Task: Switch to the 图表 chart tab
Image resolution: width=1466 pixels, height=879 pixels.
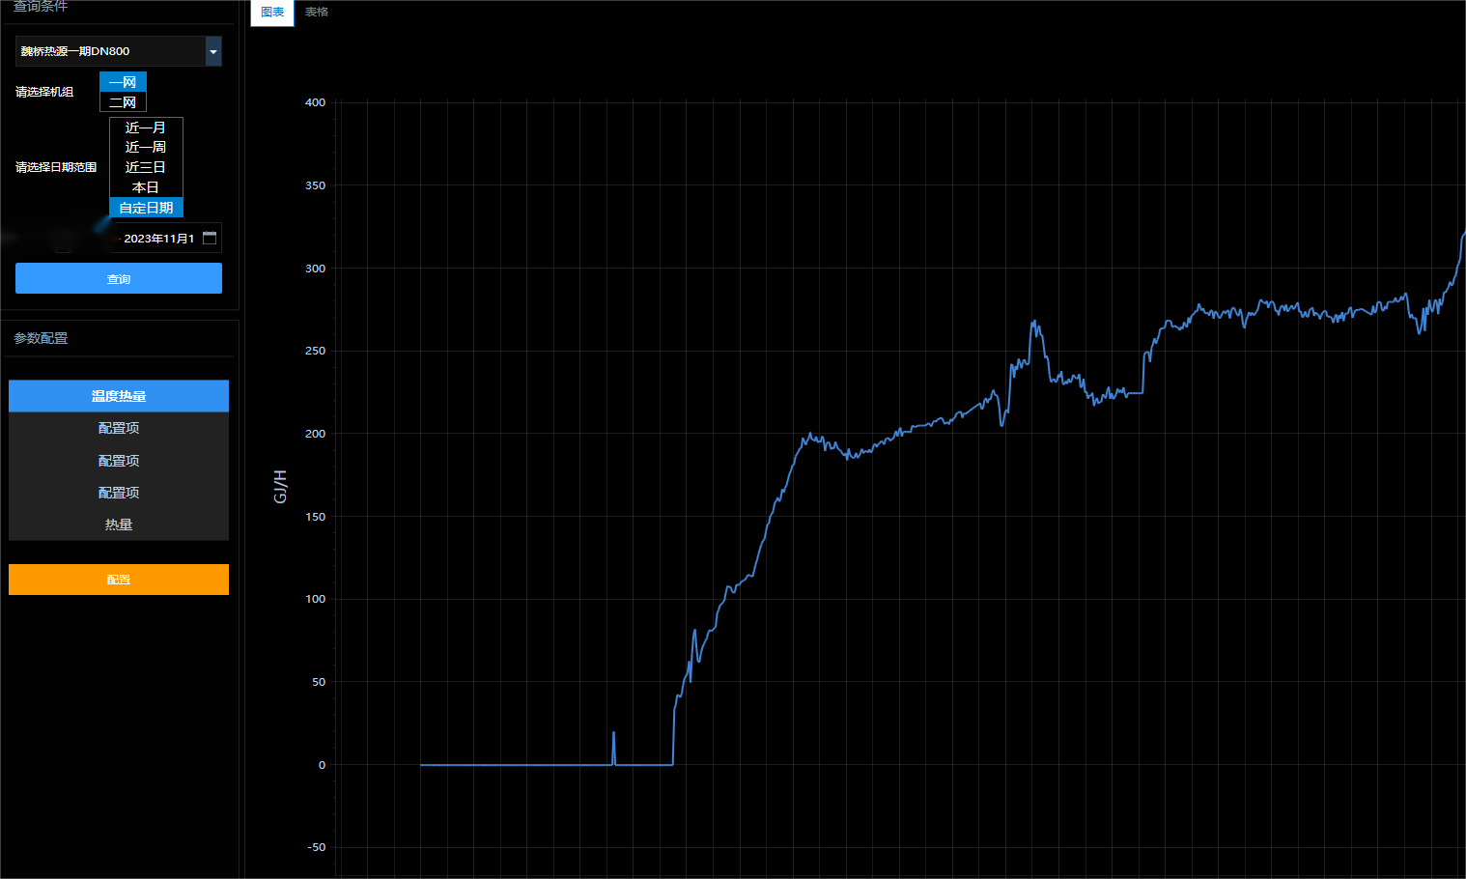Action: pyautogui.click(x=272, y=13)
